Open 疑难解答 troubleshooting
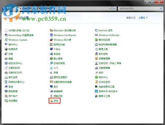This screenshot has height=125, width=165. coord(56,91)
